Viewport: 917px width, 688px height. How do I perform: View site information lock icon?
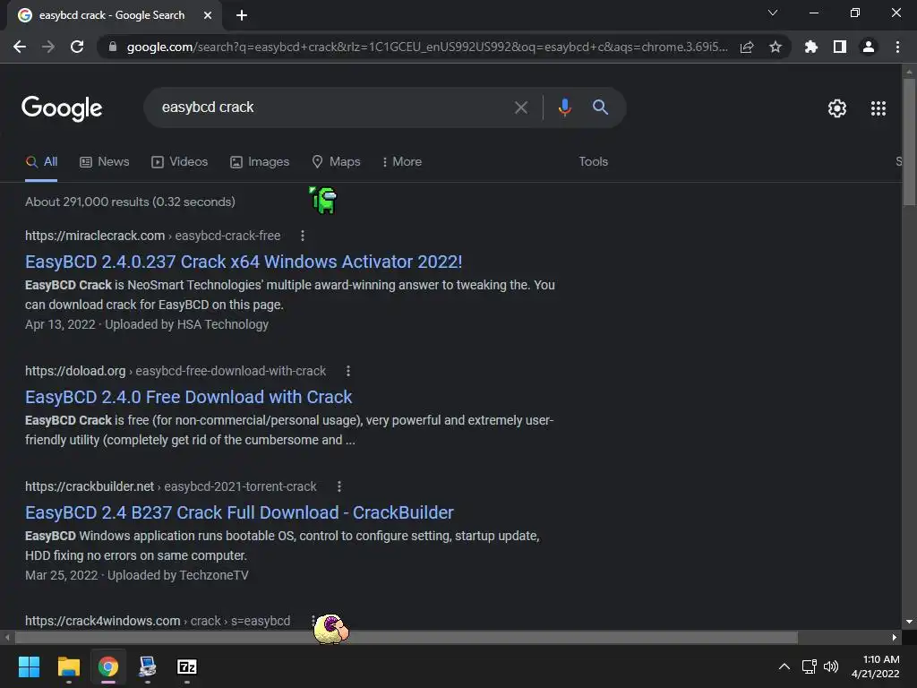(x=113, y=47)
